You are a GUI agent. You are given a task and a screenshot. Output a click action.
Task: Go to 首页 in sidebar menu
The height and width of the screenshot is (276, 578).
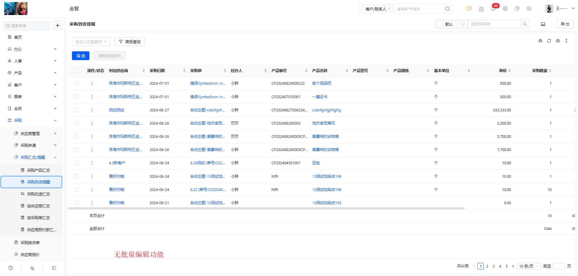[x=18, y=37]
